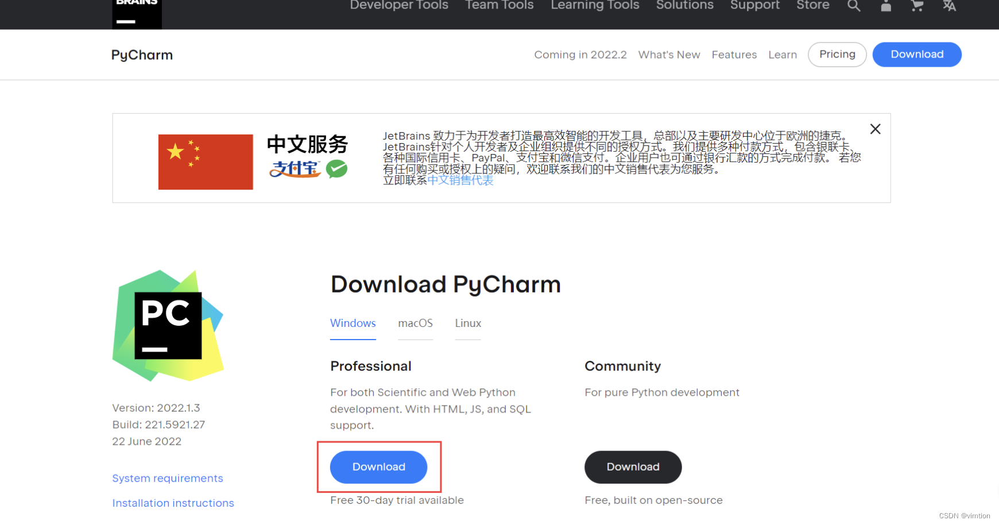Close the Chinese service banner
The width and height of the screenshot is (999, 524).
[x=875, y=129]
